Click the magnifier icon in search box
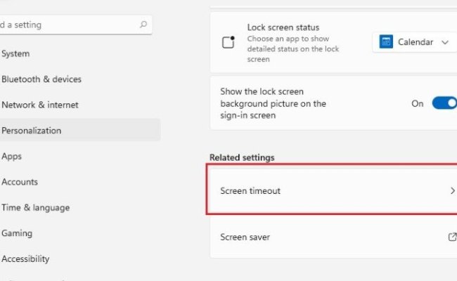457x281 pixels. point(143,25)
